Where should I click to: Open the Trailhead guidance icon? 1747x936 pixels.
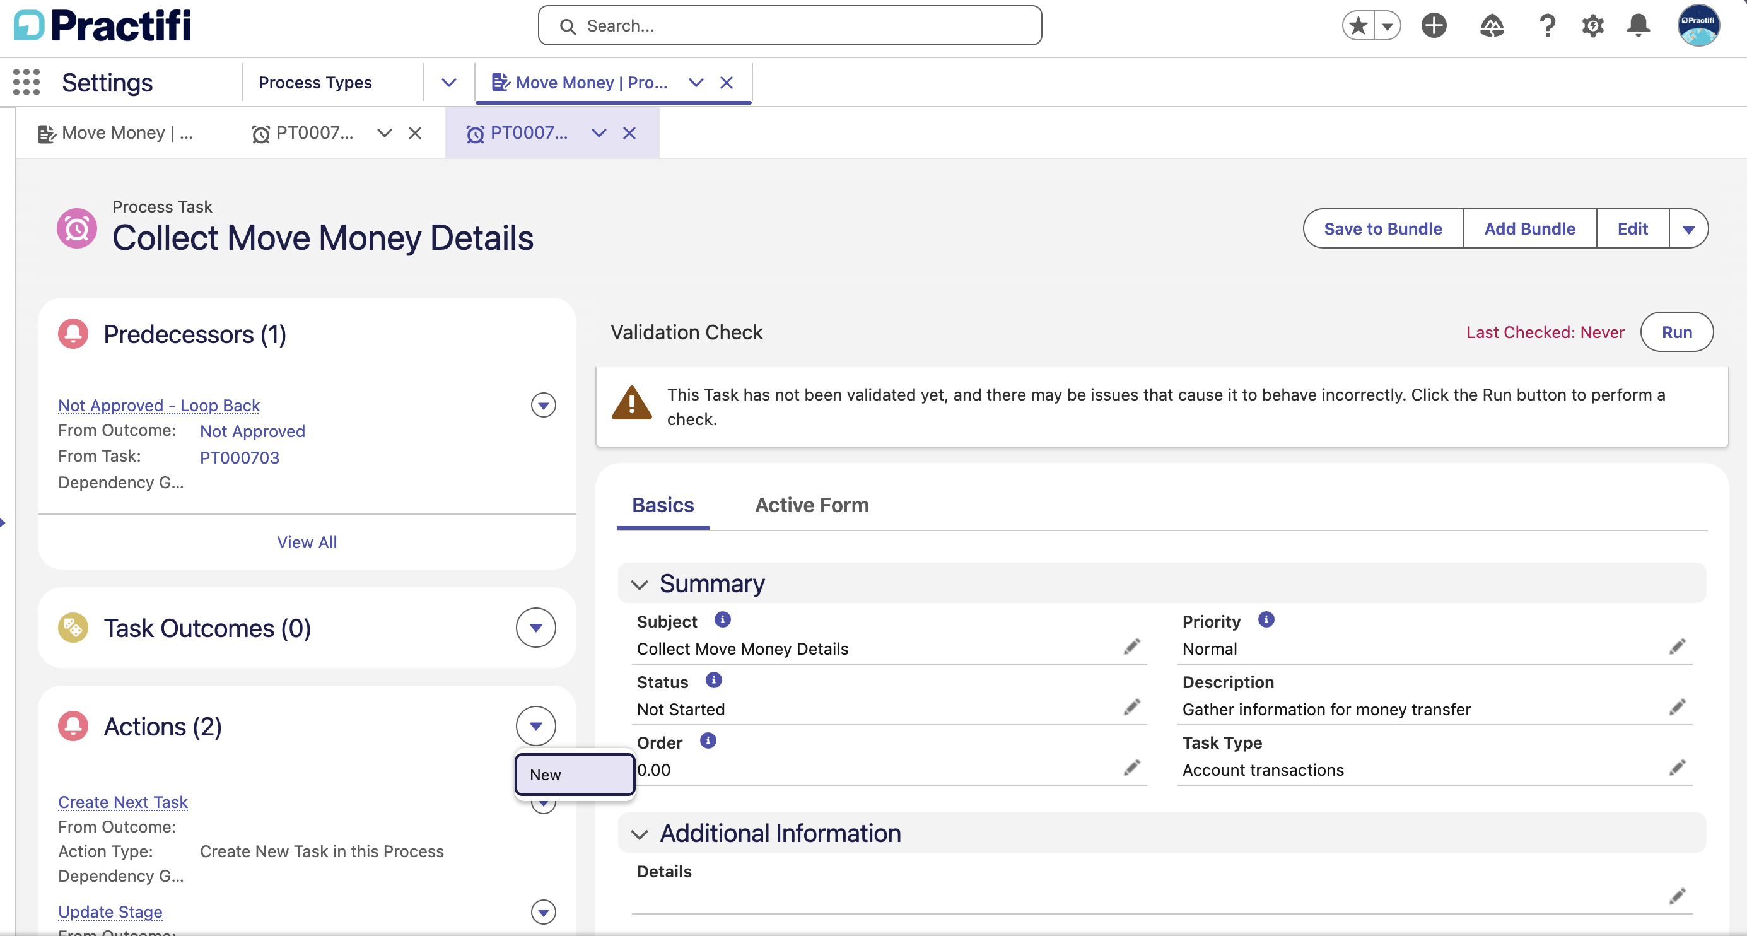(1492, 26)
